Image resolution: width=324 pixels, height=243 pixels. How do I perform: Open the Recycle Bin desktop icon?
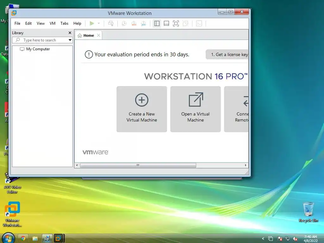(308, 212)
